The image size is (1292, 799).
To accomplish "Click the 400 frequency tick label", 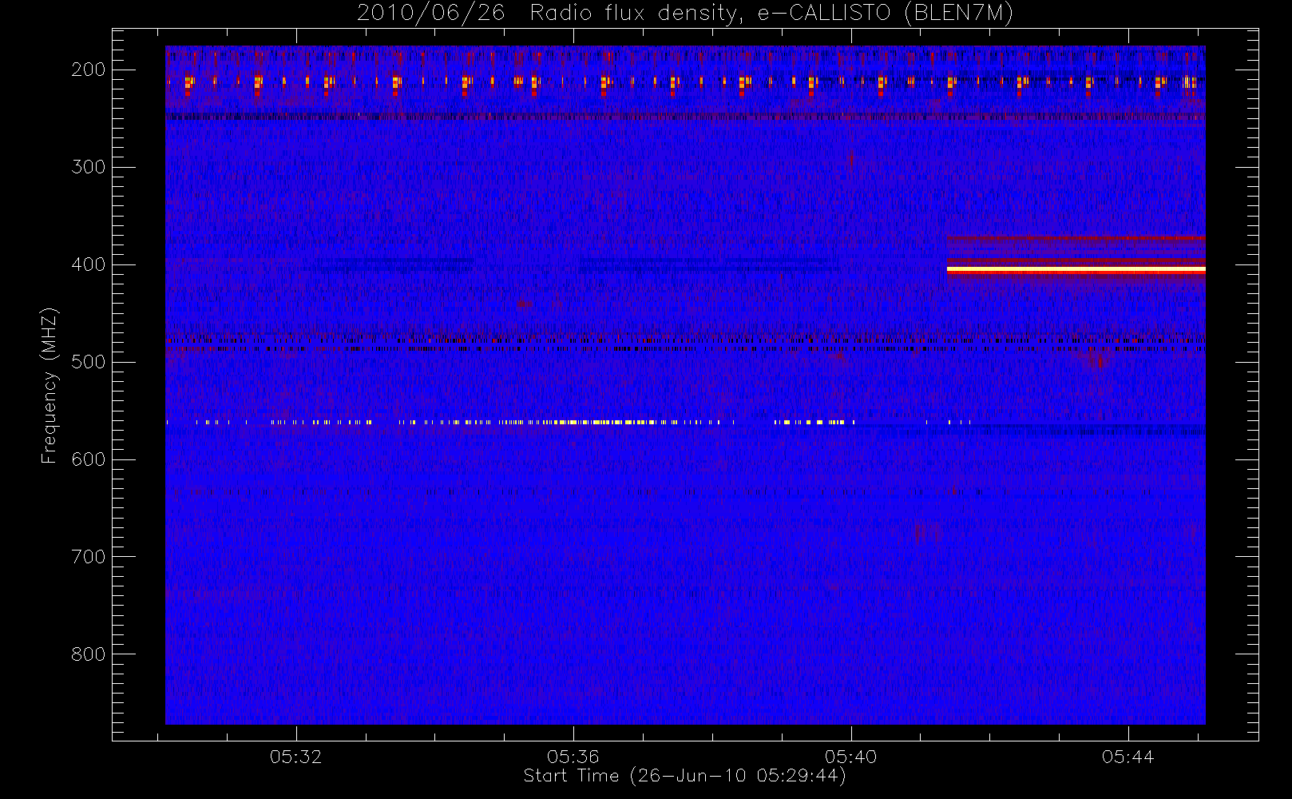I will point(88,264).
